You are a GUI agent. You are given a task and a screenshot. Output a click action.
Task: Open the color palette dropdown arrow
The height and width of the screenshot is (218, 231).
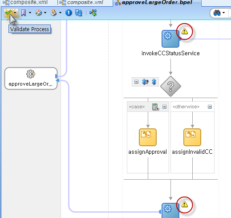tap(45, 13)
